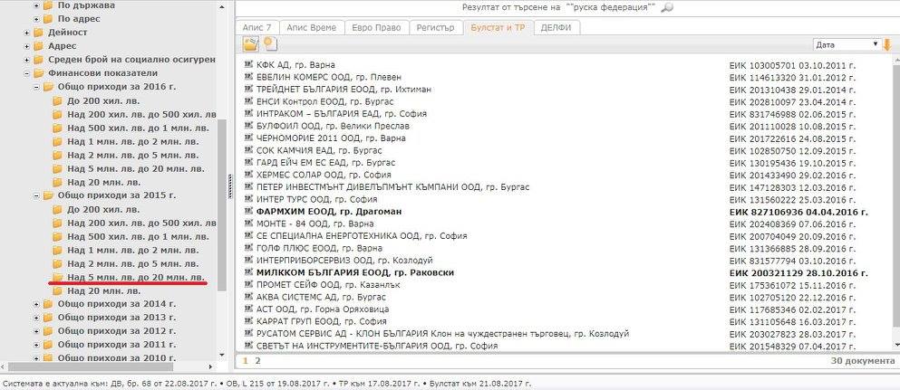The image size is (900, 390).
Task: Go to results page 1
Action: click(x=246, y=361)
